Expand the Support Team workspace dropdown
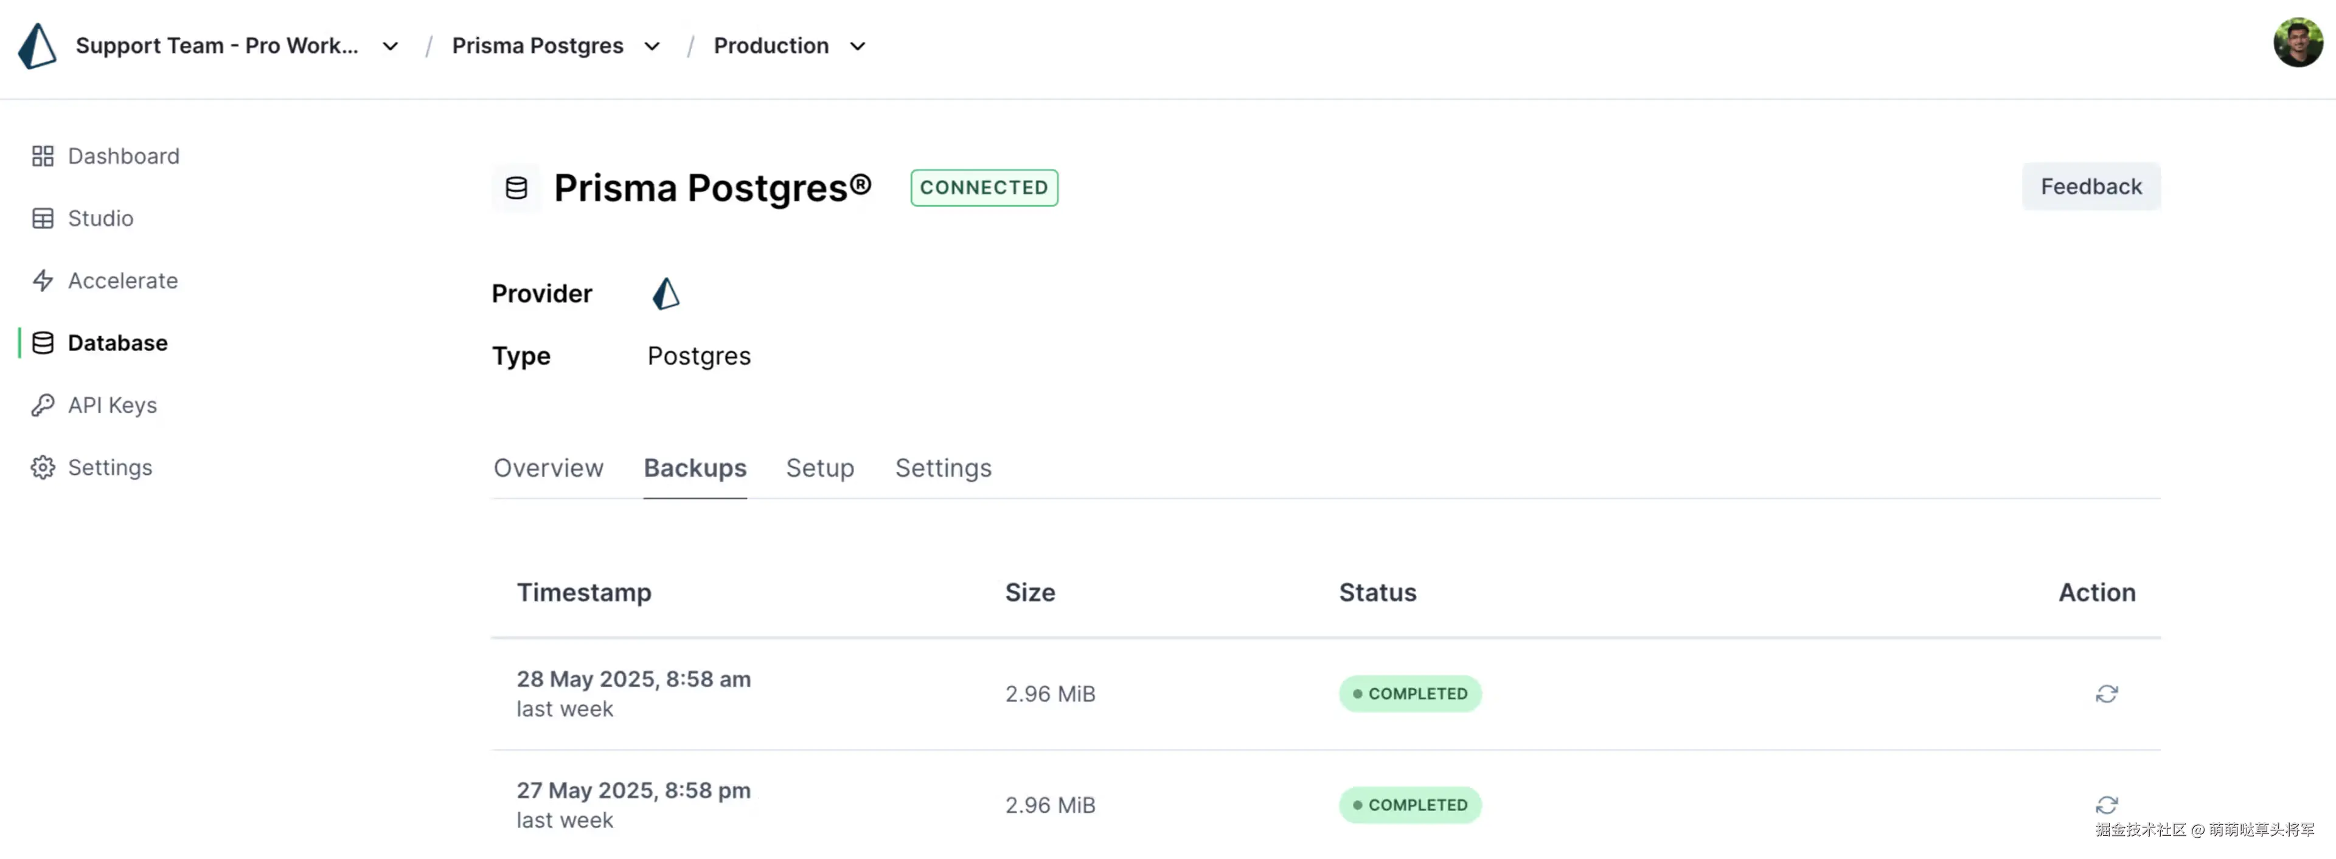This screenshot has height=859, width=2336. tap(390, 46)
